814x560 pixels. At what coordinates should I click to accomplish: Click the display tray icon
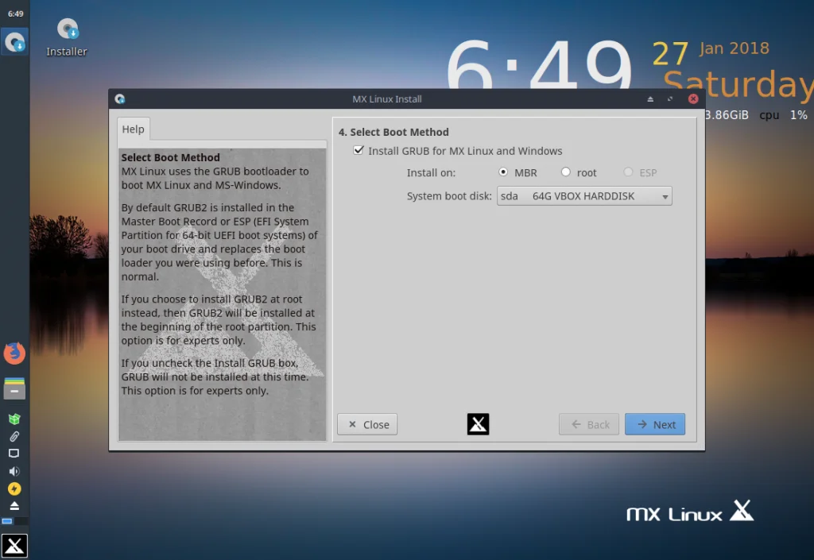[14, 454]
